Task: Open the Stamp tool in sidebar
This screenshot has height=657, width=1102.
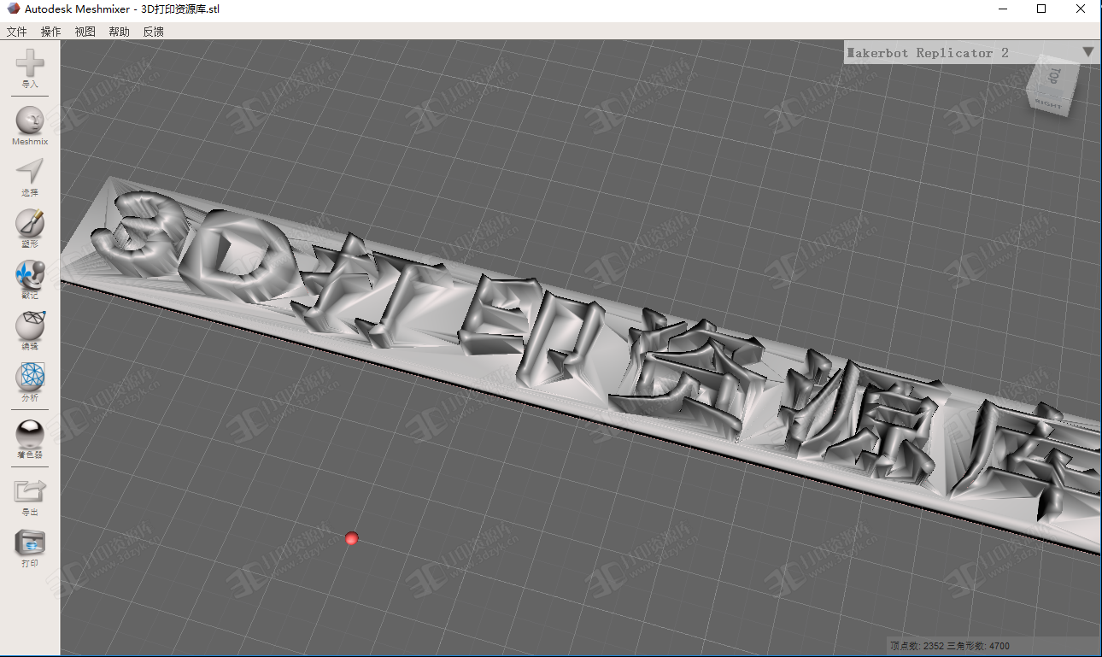Action: click(30, 274)
